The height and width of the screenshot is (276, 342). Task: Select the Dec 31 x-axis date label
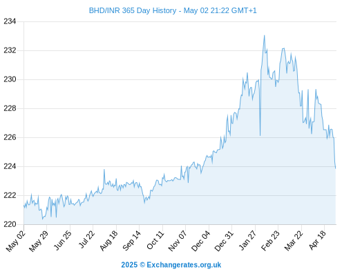pos(224,241)
